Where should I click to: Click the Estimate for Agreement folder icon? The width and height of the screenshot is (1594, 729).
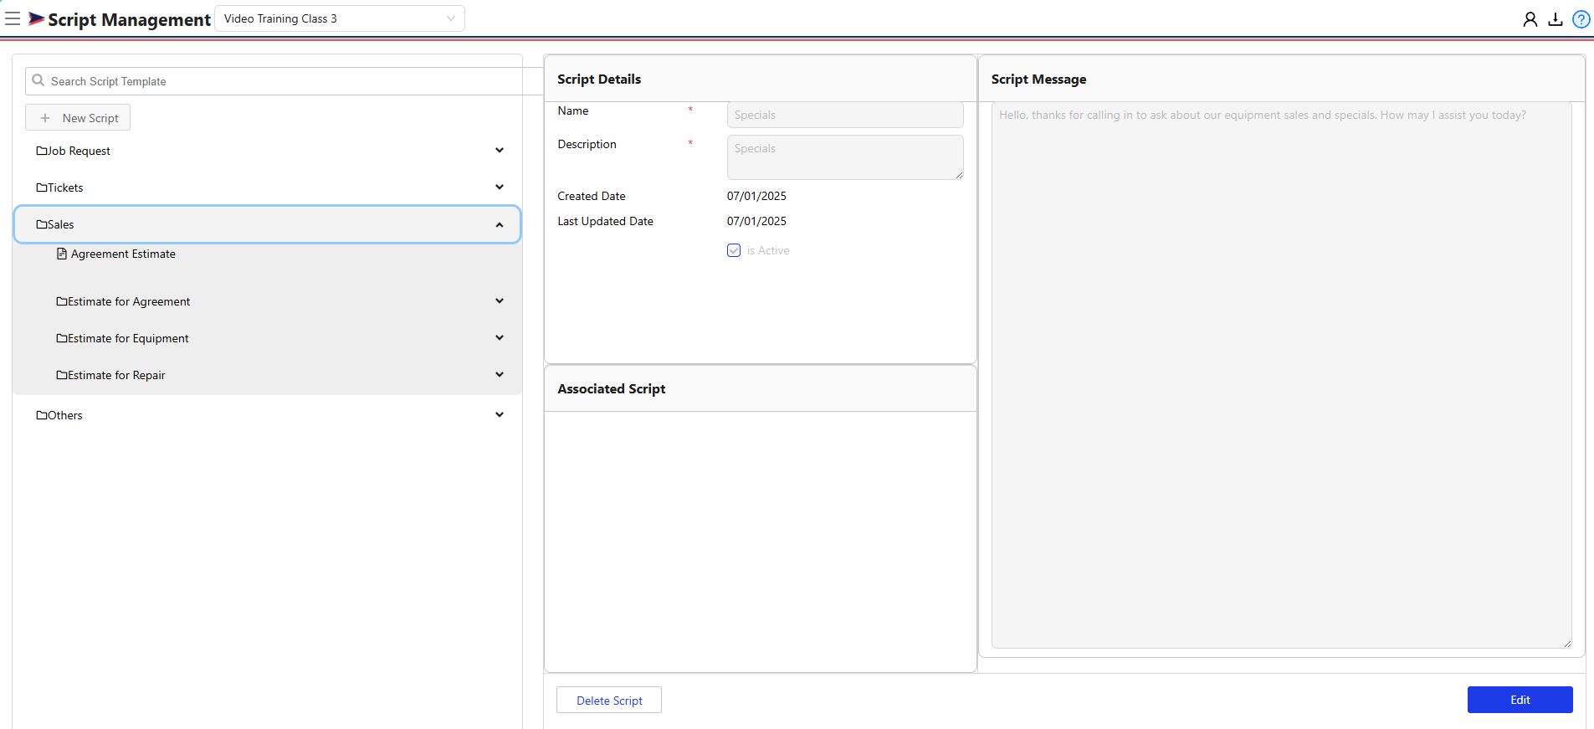click(62, 301)
